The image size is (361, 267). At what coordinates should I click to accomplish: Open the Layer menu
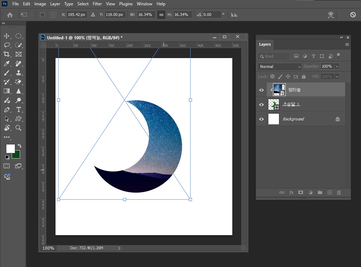click(55, 4)
